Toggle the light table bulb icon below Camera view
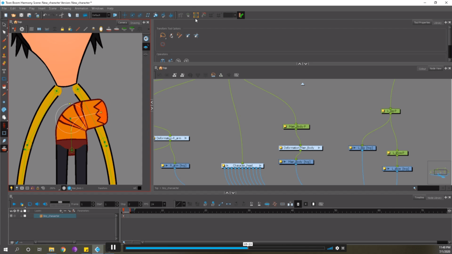Image resolution: width=452 pixels, height=254 pixels. [11, 188]
